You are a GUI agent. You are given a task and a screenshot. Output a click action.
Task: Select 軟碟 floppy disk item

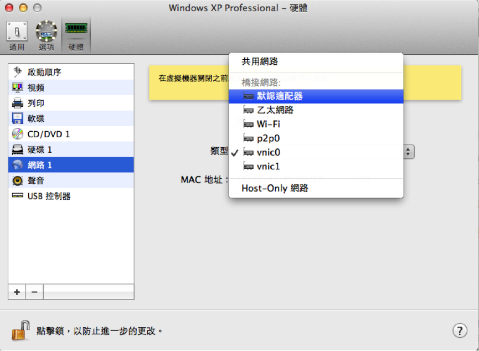click(71, 118)
